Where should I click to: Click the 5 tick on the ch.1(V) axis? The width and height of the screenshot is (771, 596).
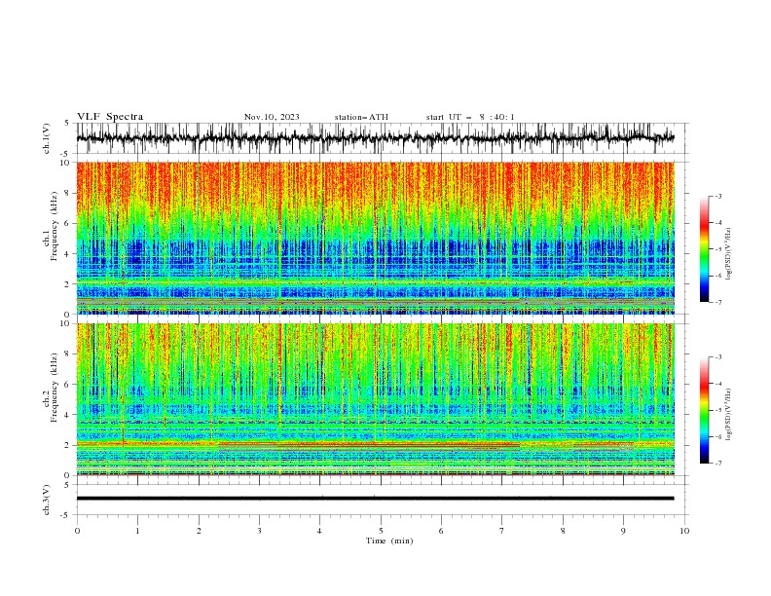tap(67, 124)
